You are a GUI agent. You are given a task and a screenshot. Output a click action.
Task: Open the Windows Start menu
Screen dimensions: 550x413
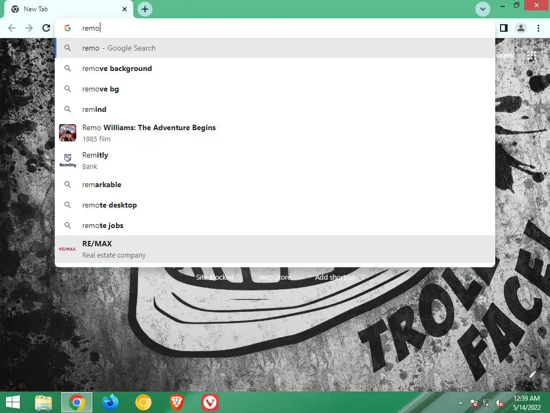point(13,402)
